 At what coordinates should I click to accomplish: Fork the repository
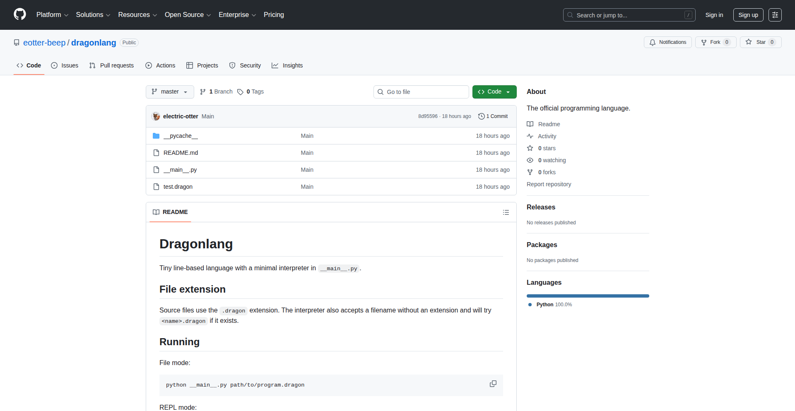715,42
